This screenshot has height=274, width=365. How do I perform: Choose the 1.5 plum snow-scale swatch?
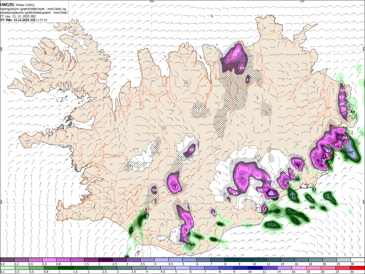(91, 260)
